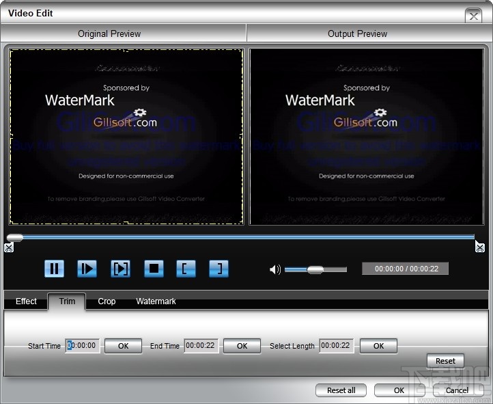Click the End Time label

tap(165, 346)
